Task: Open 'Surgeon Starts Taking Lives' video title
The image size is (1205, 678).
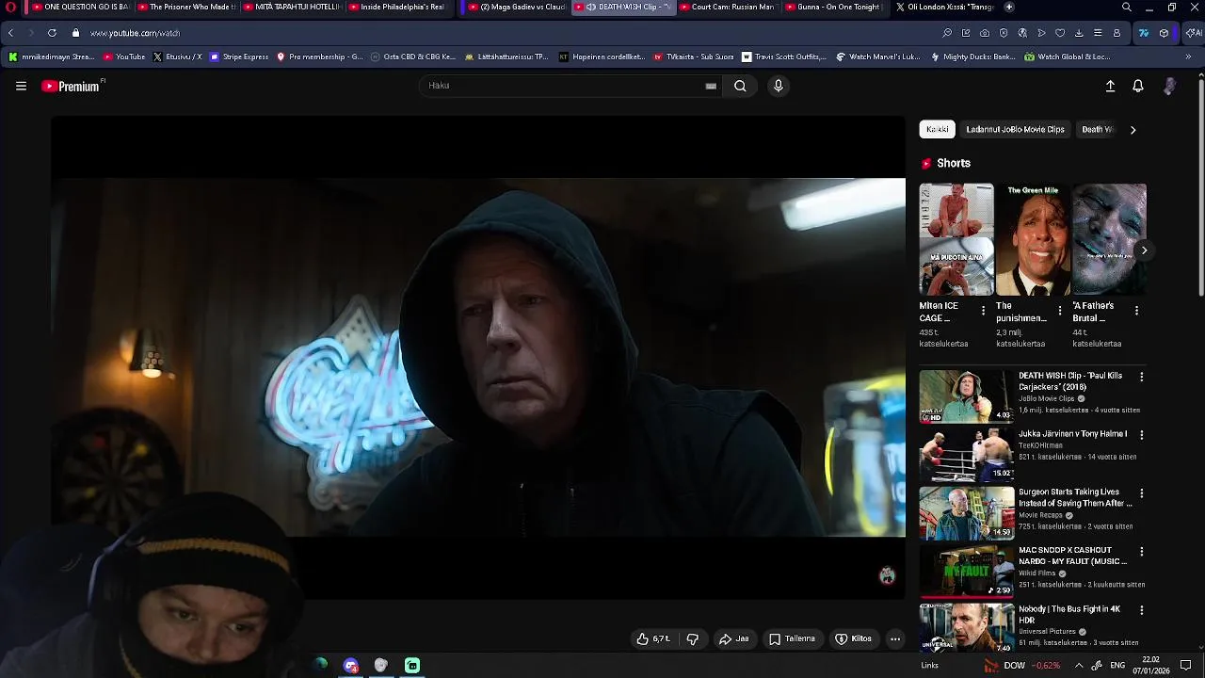Action: [1075, 497]
